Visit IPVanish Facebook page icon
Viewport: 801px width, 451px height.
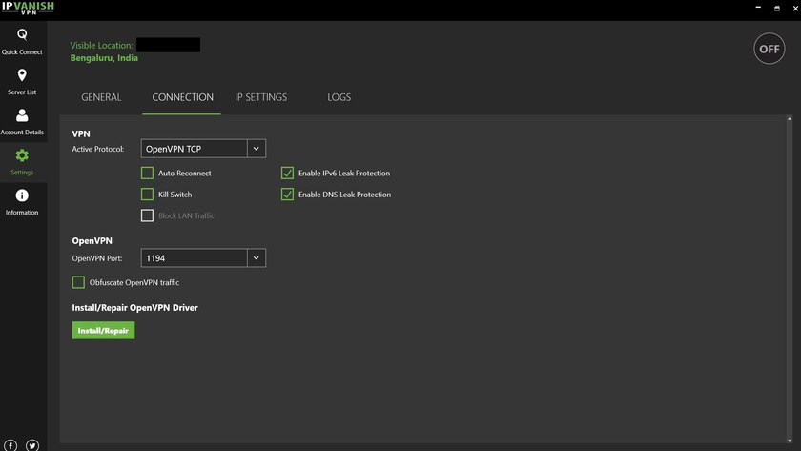[x=10, y=445]
